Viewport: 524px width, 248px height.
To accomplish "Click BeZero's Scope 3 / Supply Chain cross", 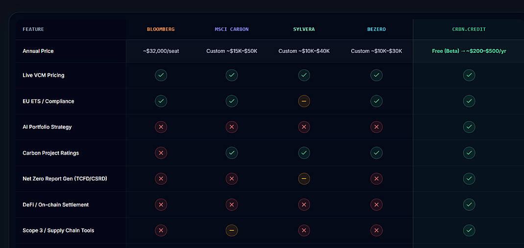I will (x=376, y=230).
